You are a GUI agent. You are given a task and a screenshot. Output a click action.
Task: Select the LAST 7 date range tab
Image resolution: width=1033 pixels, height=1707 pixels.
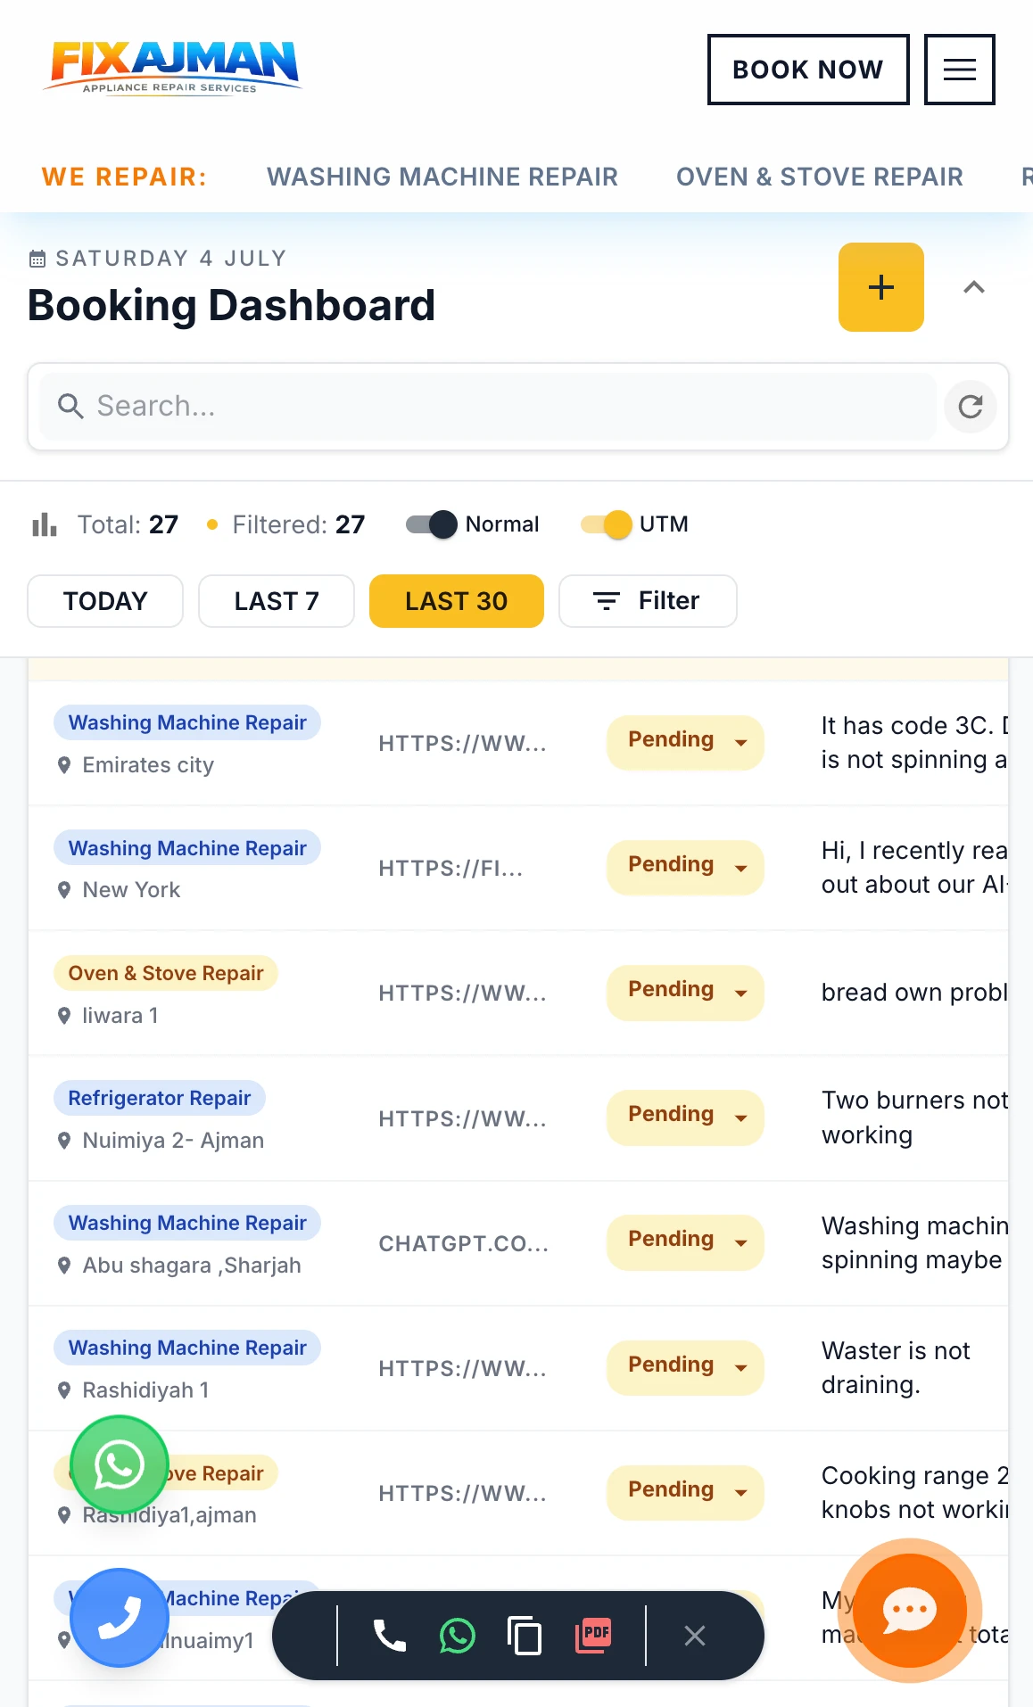coord(277,601)
